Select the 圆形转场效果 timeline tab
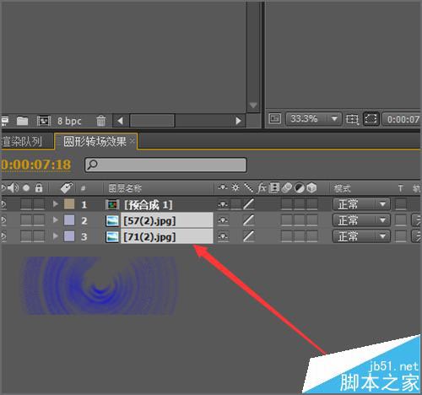This screenshot has height=395, width=422. click(95, 141)
